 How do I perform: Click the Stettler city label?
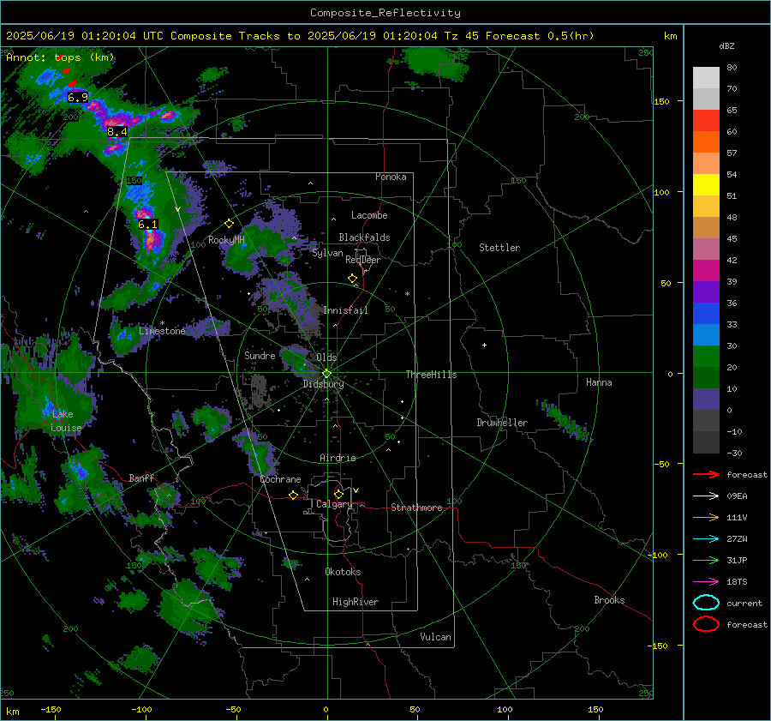pos(499,248)
